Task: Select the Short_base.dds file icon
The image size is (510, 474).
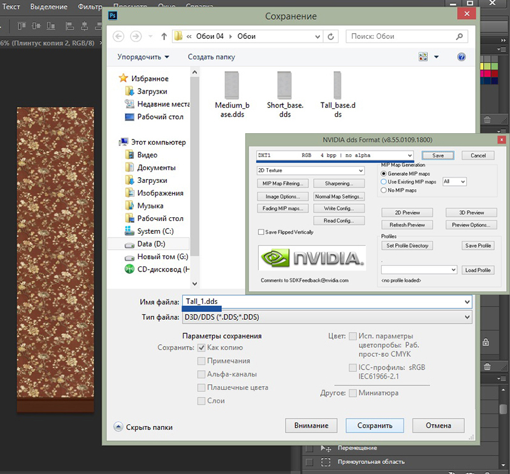Action: pos(284,85)
